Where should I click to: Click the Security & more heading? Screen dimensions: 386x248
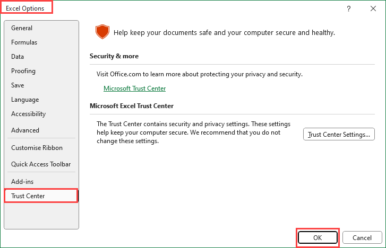[x=114, y=56]
